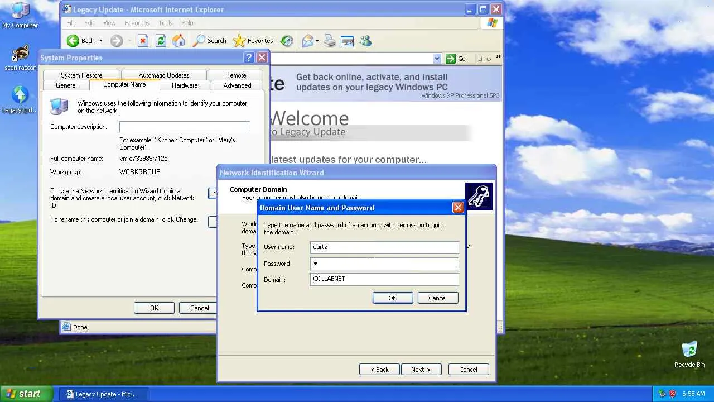Open the History icon in Internet Explorer toolbar
Image resolution: width=714 pixels, height=402 pixels.
(287, 41)
